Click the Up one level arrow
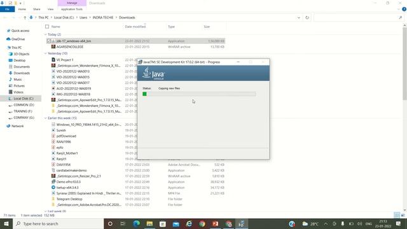Screen dimensions: 407x229 (x=25, y=18)
